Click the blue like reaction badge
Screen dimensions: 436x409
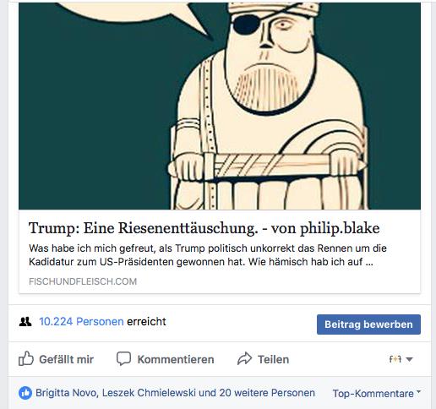pyautogui.click(x=25, y=393)
